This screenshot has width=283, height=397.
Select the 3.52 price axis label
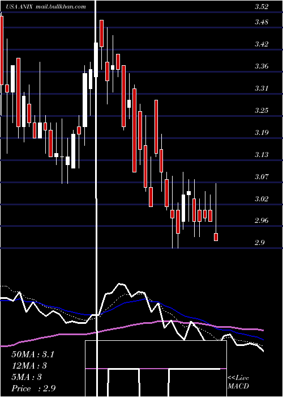261,7
